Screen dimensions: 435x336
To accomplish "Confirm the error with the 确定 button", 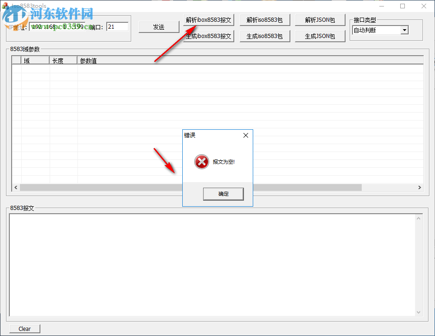I will click(223, 194).
